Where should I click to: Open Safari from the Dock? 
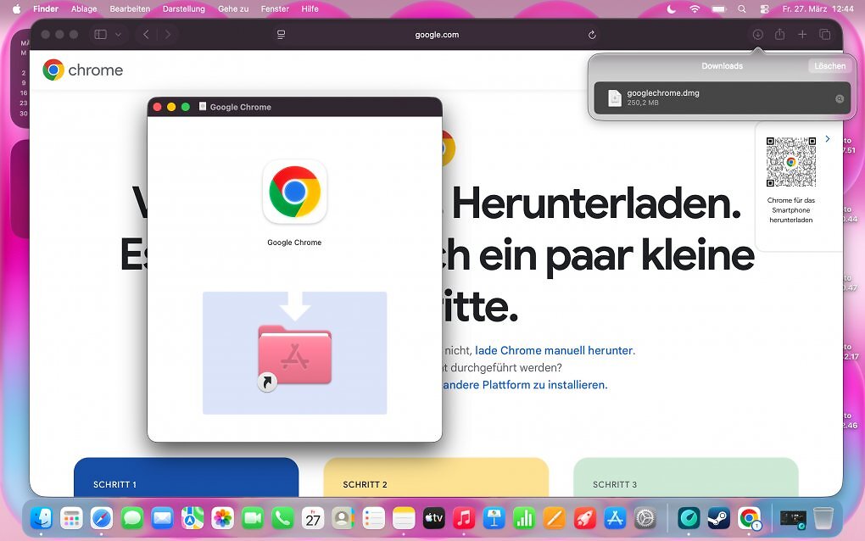tap(102, 518)
